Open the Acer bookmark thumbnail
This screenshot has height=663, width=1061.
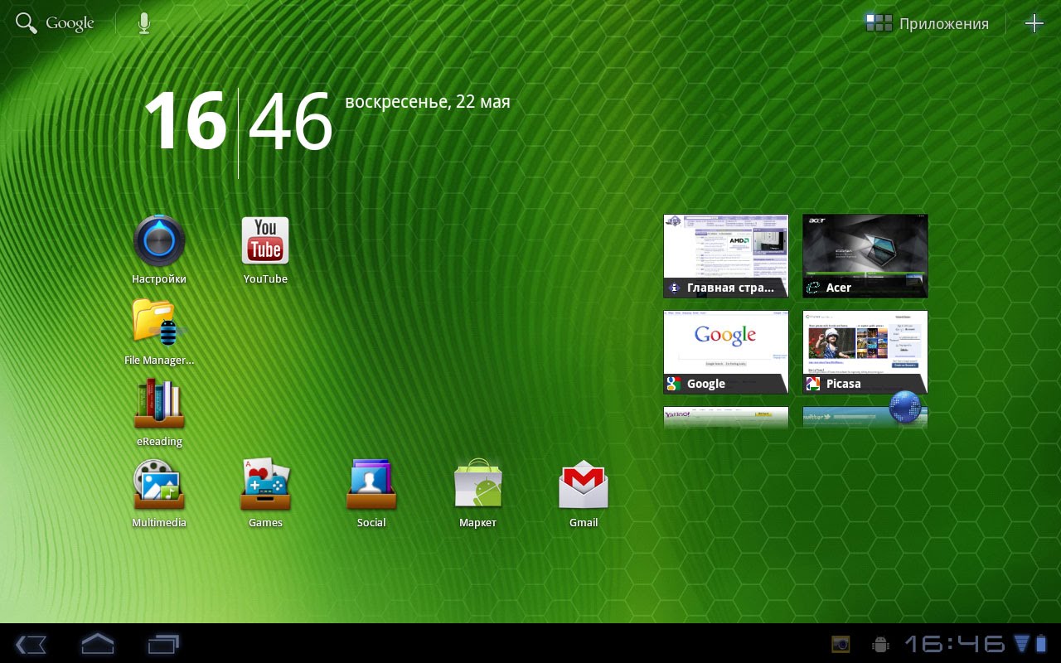coord(864,255)
